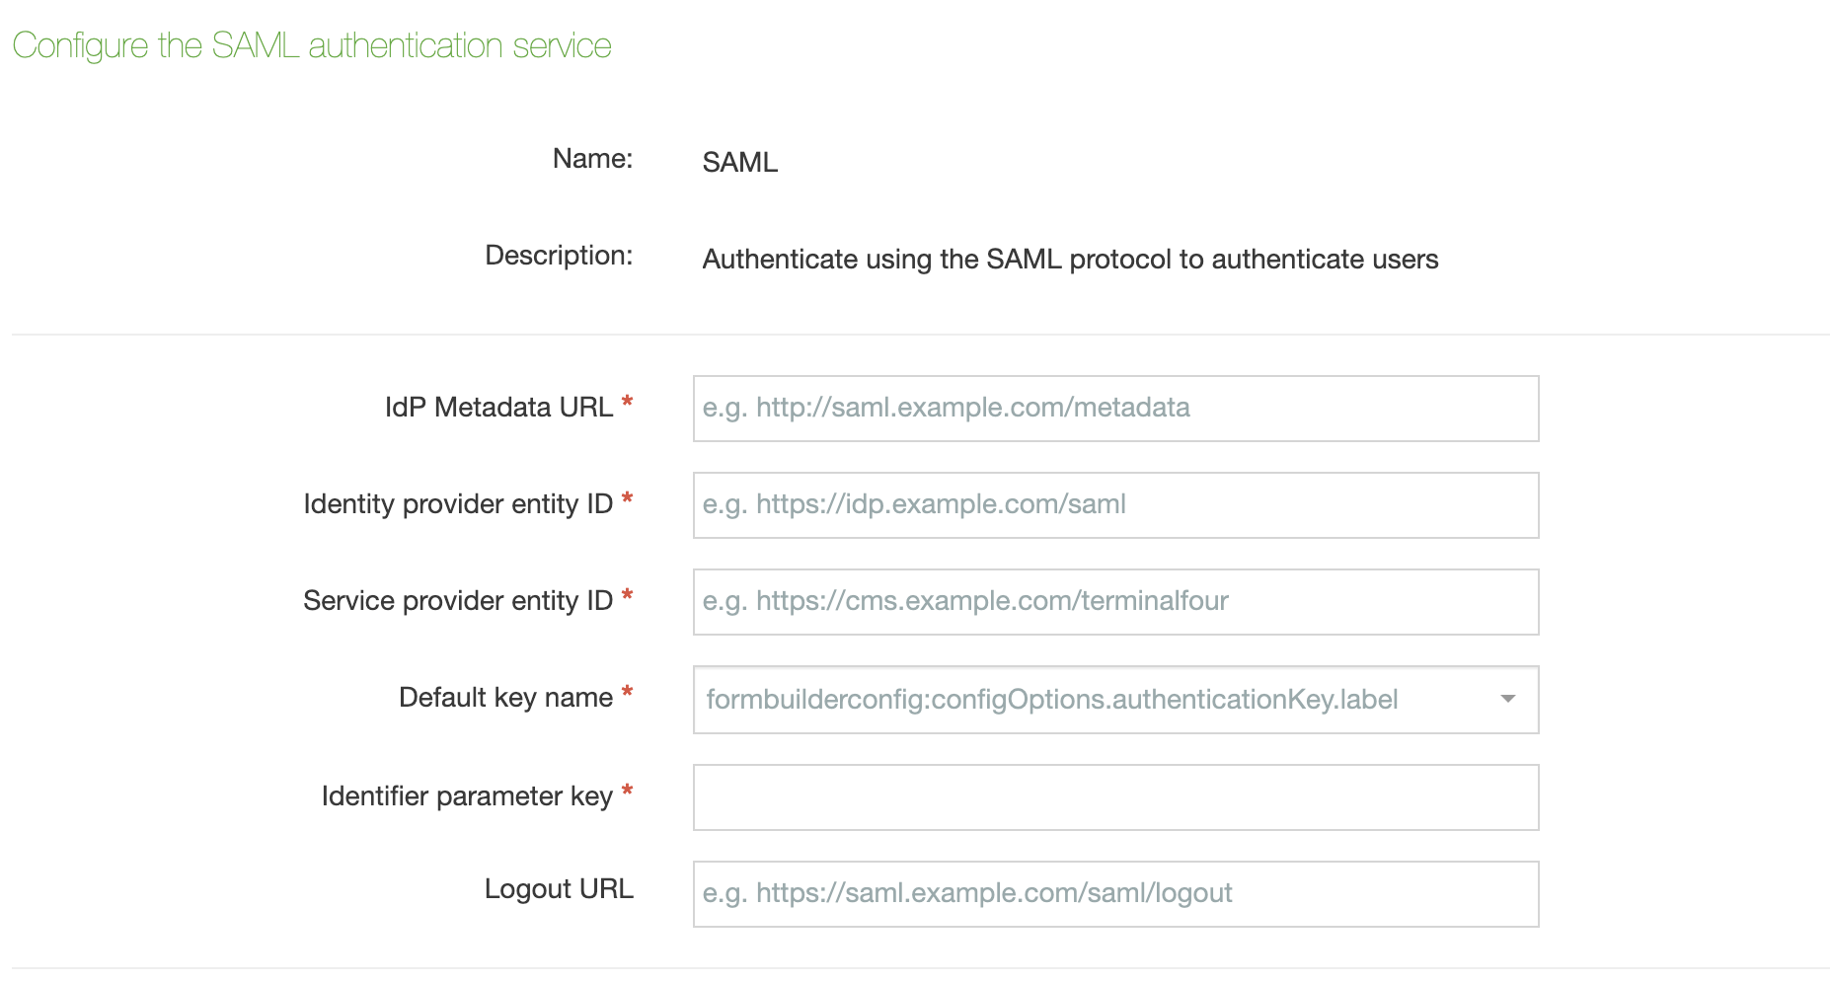Click the red asterisk beside IdP Metadata URL
Viewport: 1830px width, 983px height.
629,400
